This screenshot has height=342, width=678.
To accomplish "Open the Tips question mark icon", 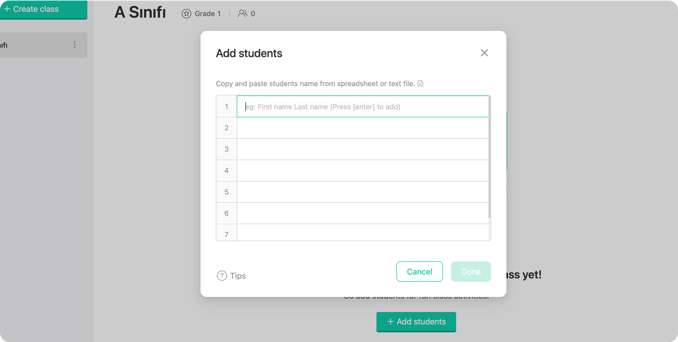I will point(222,276).
